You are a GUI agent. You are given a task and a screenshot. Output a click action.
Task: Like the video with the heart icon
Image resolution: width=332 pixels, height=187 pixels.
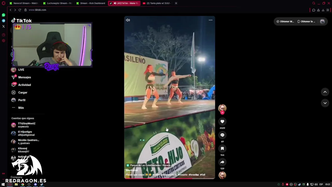click(x=222, y=122)
